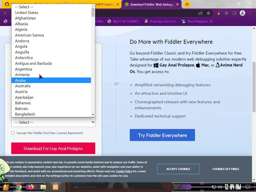Viewport: 256px width, 192px height.
Task: Choose Australia in the country list
Action: (x=51, y=86)
